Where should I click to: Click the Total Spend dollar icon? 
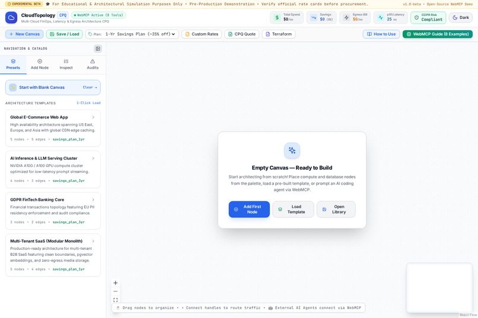point(277,18)
